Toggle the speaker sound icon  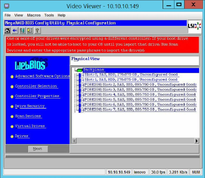click(30, 30)
